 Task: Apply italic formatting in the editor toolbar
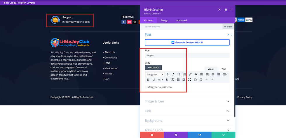click(x=173, y=75)
